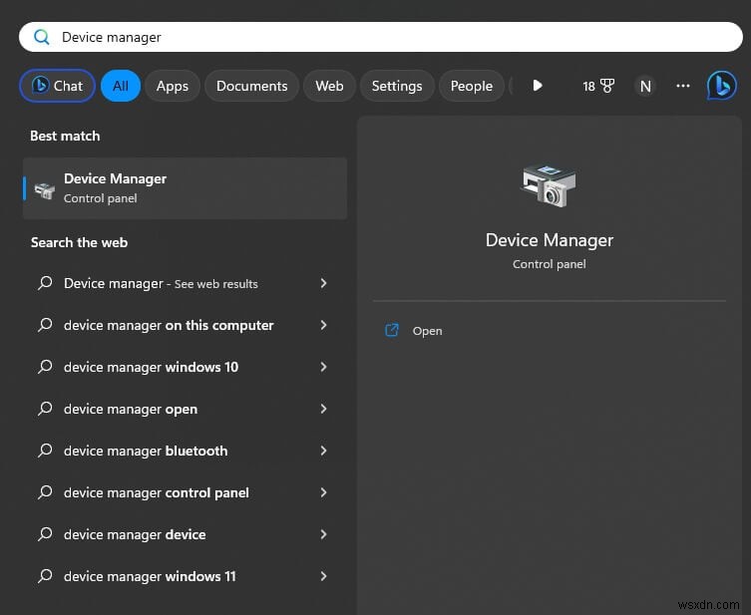Select 'device manager bluetooth' suggestion
751x615 pixels.
pyautogui.click(x=185, y=451)
